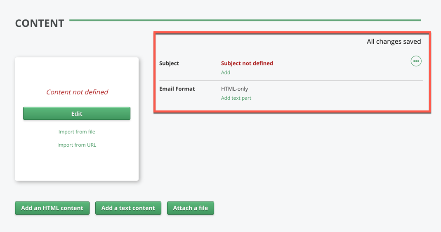The height and width of the screenshot is (232, 441).
Task: Click the All changes saved status text
Action: coord(394,42)
